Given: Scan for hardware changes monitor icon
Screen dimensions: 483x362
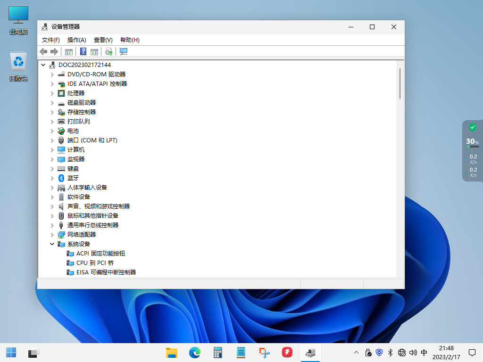Looking at the screenshot, I should point(124,52).
